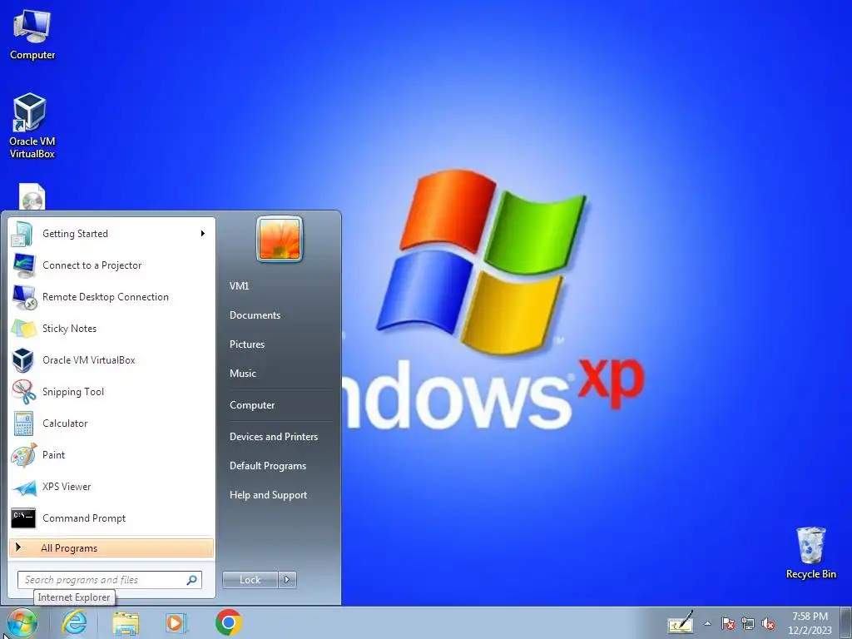Open the VM1 user folder
This screenshot has height=639, width=852.
tap(239, 286)
